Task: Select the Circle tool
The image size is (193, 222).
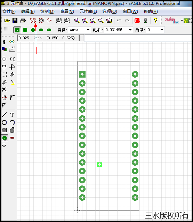Action: pyautogui.click(x=4, y=122)
